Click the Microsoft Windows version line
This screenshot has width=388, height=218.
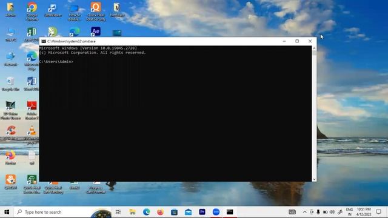[x=88, y=48]
